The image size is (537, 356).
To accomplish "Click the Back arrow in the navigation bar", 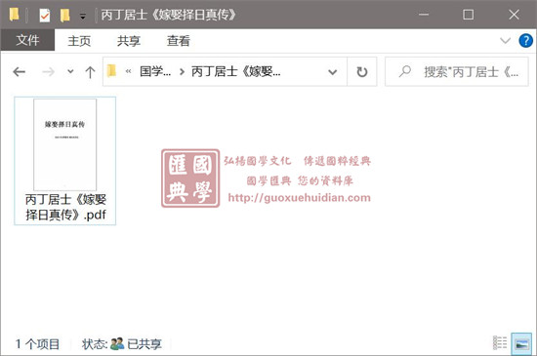I will point(20,72).
